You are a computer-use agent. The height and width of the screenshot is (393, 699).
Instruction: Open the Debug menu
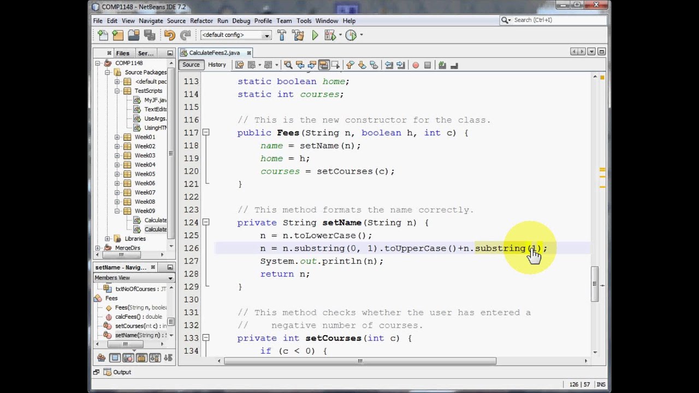tap(241, 21)
